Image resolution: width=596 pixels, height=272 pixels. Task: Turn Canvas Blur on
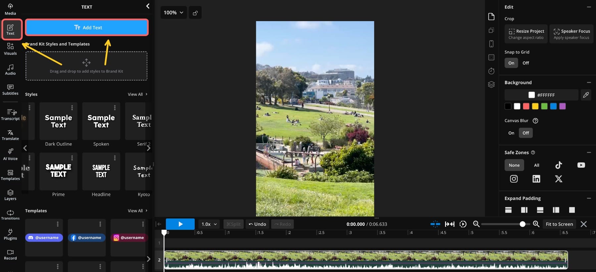[x=511, y=133]
